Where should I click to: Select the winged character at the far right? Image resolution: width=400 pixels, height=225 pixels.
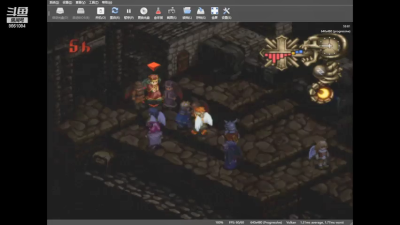pos(319,153)
